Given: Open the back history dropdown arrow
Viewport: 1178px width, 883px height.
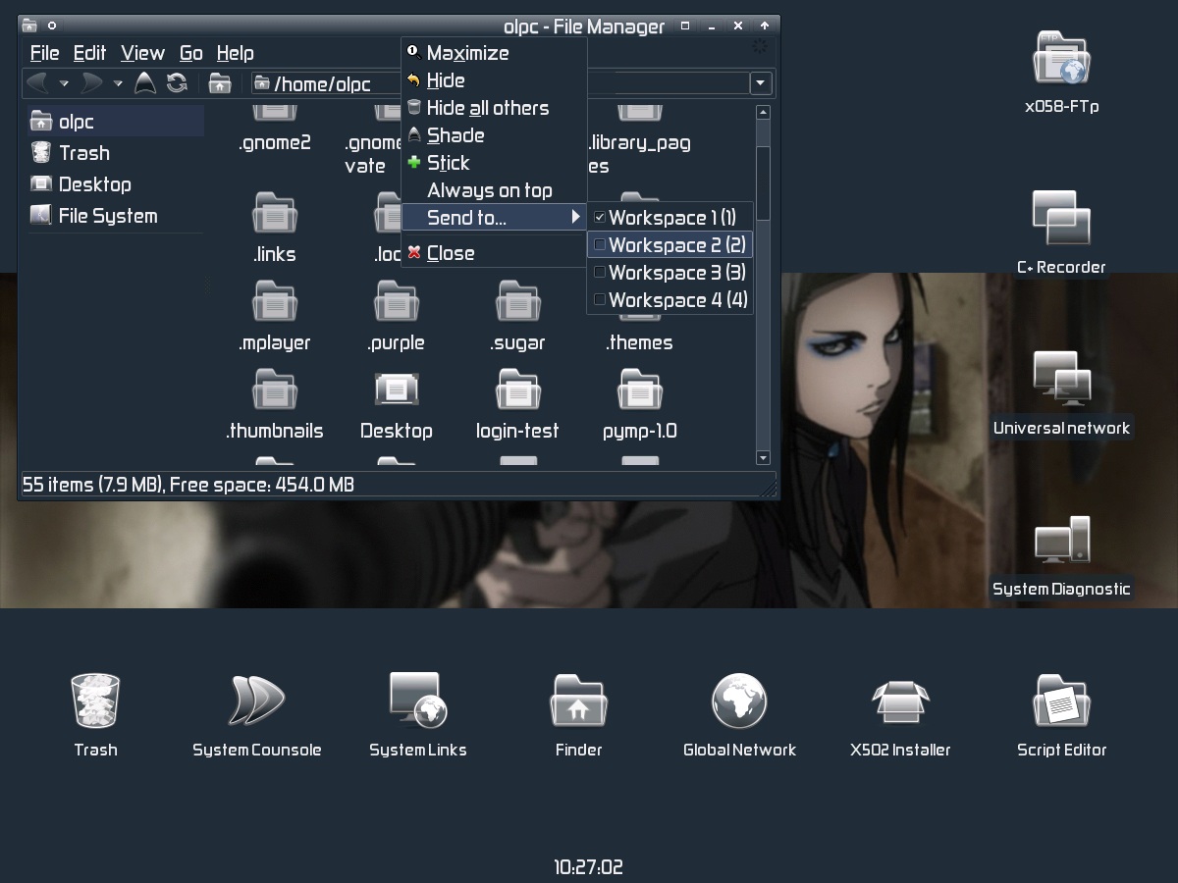Looking at the screenshot, I should [x=64, y=83].
